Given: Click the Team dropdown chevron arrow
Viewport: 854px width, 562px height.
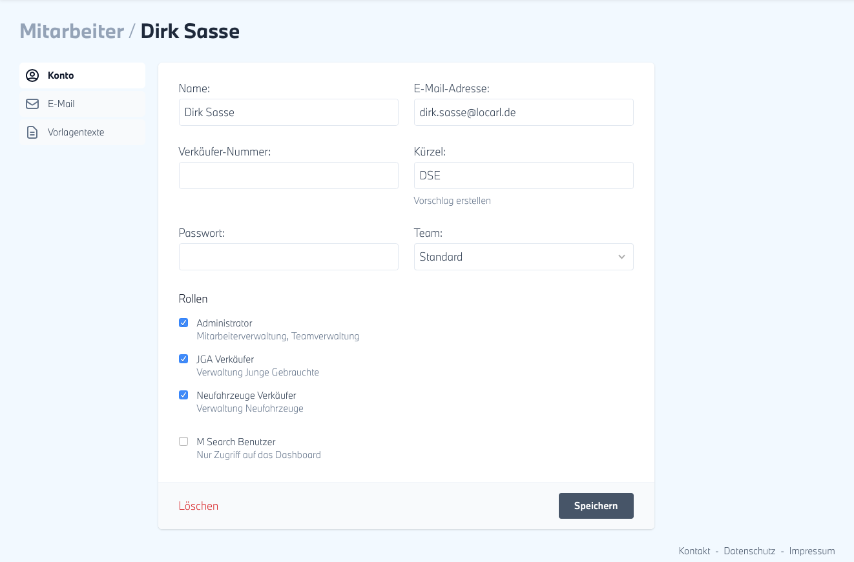Looking at the screenshot, I should click(x=621, y=257).
